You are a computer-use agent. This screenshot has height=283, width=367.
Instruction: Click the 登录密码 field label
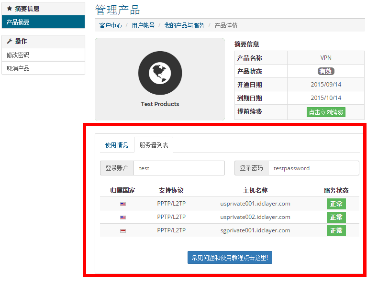pyautogui.click(x=251, y=168)
